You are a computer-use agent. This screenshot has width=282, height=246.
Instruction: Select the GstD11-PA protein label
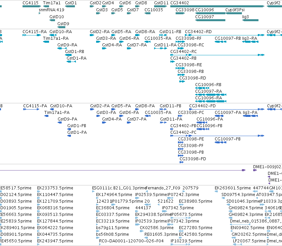pyautogui.click(x=171, y=119)
